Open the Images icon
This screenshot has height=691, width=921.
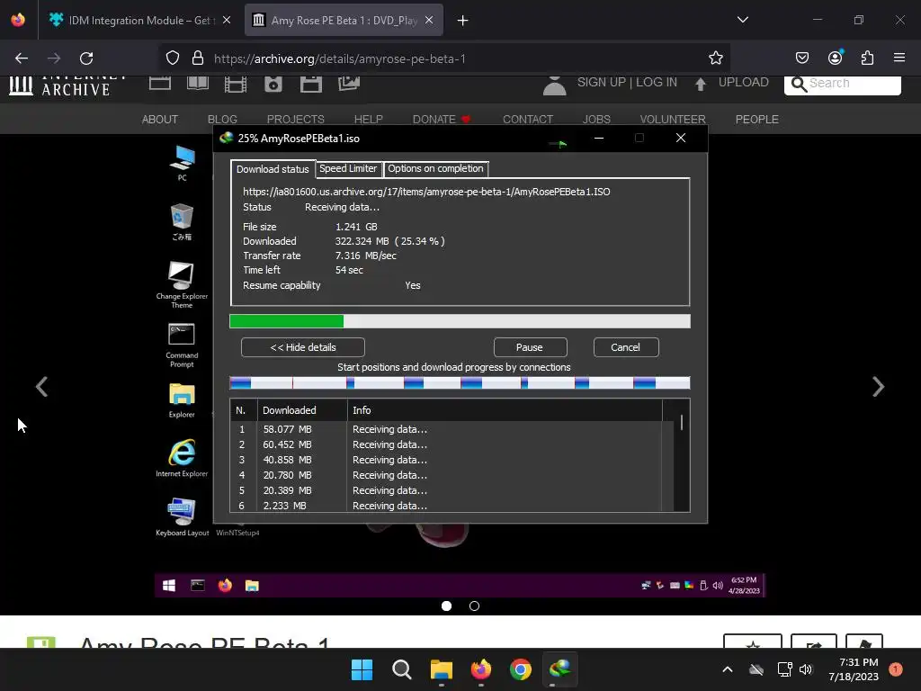(x=349, y=83)
